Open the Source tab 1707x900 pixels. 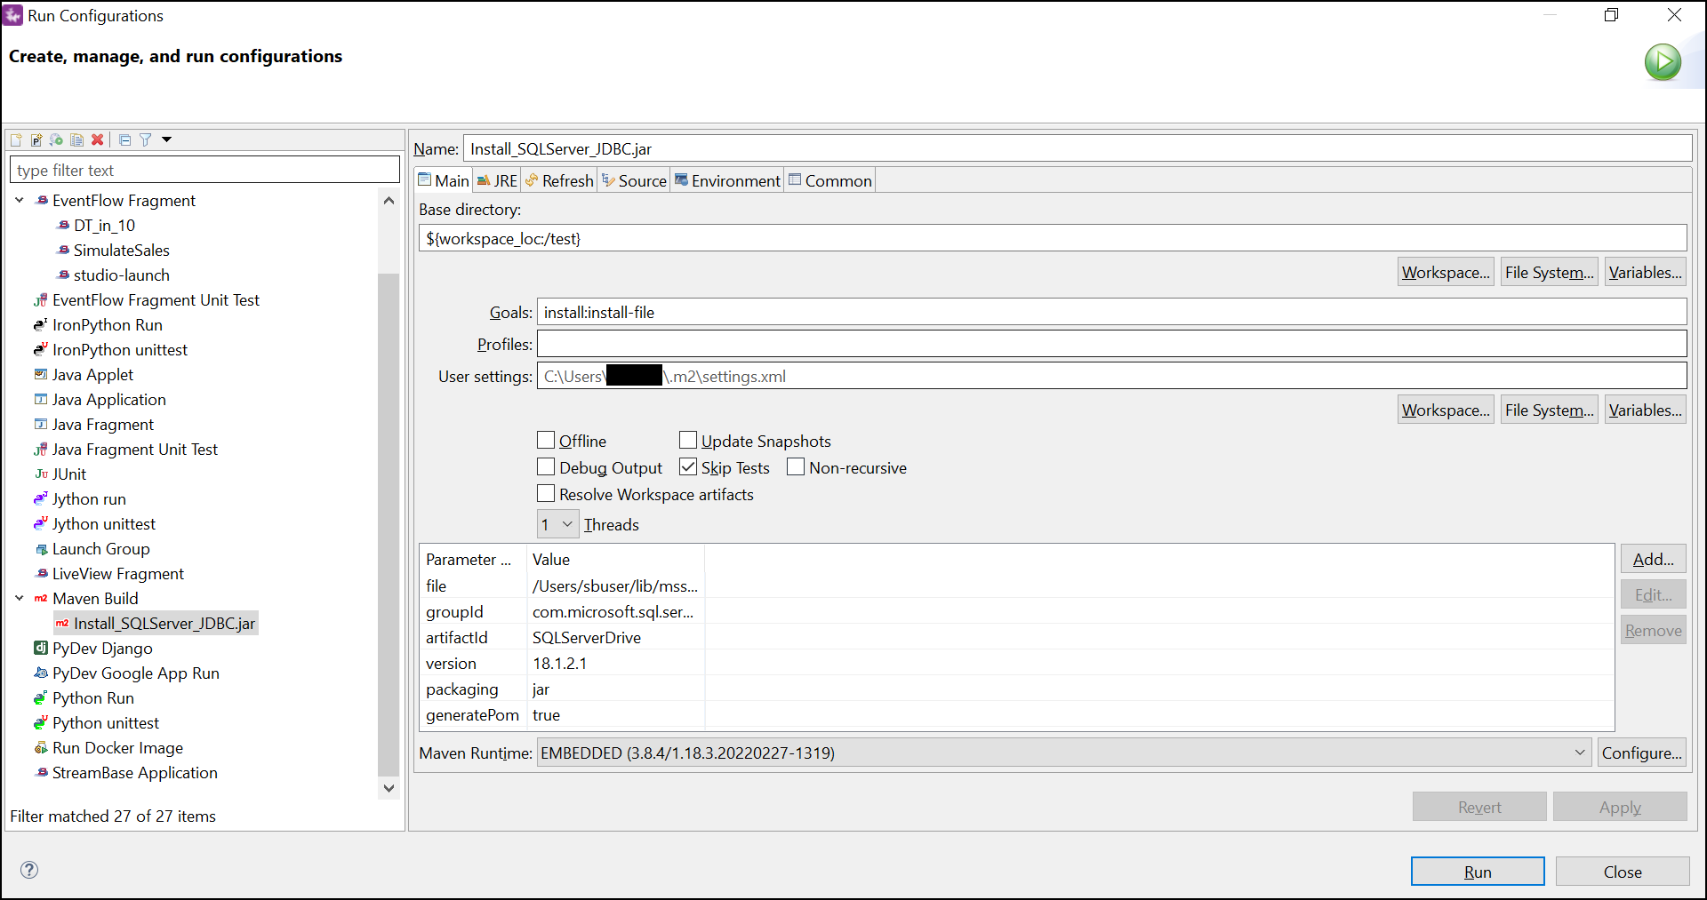(x=635, y=180)
